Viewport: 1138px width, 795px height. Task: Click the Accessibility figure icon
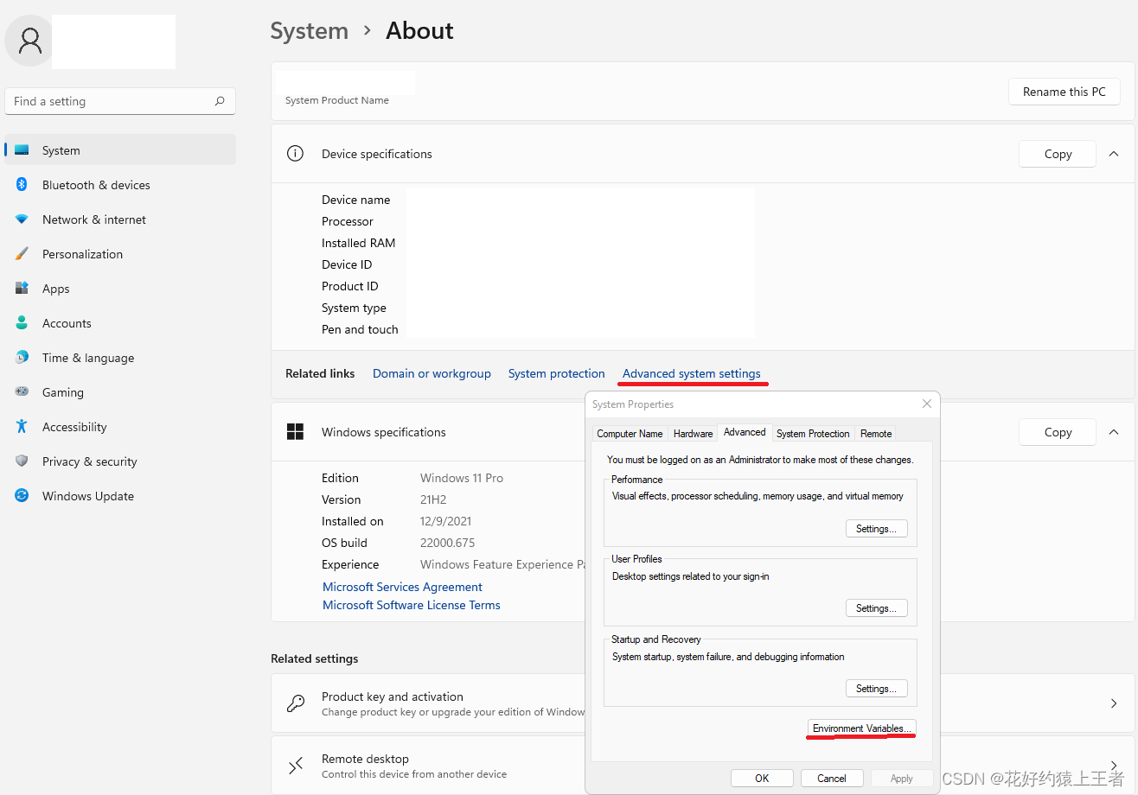(22, 427)
